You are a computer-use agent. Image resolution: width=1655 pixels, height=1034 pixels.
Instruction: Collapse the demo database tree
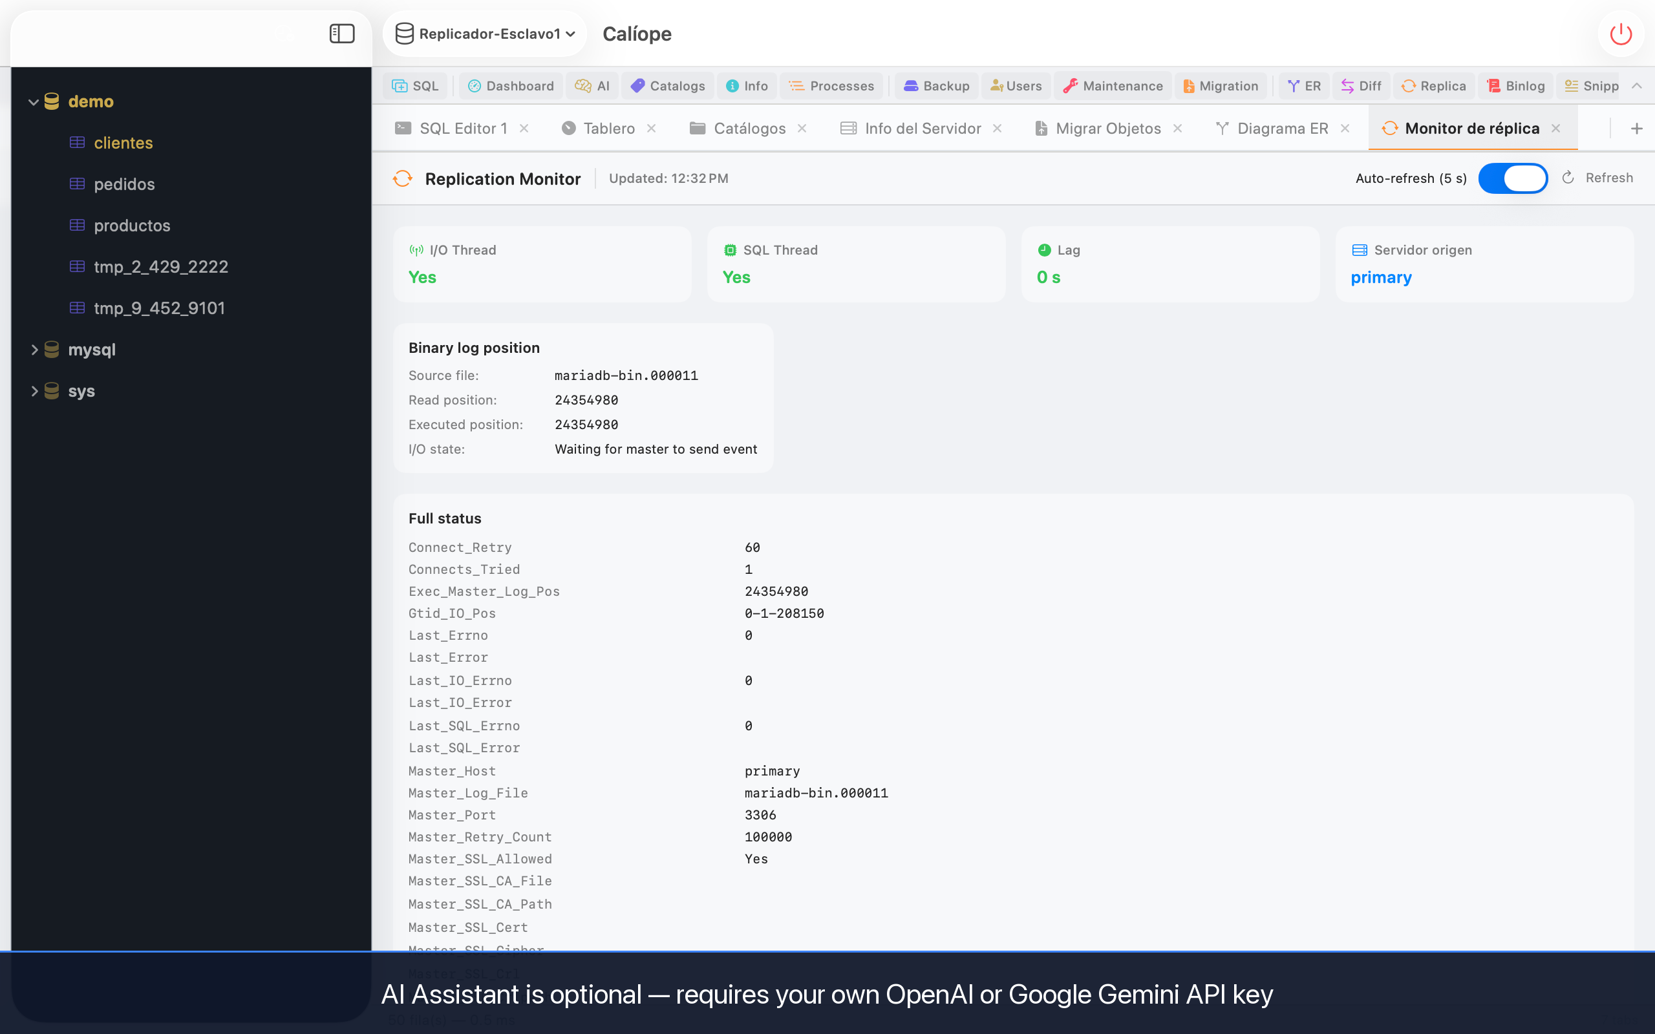[x=33, y=102]
